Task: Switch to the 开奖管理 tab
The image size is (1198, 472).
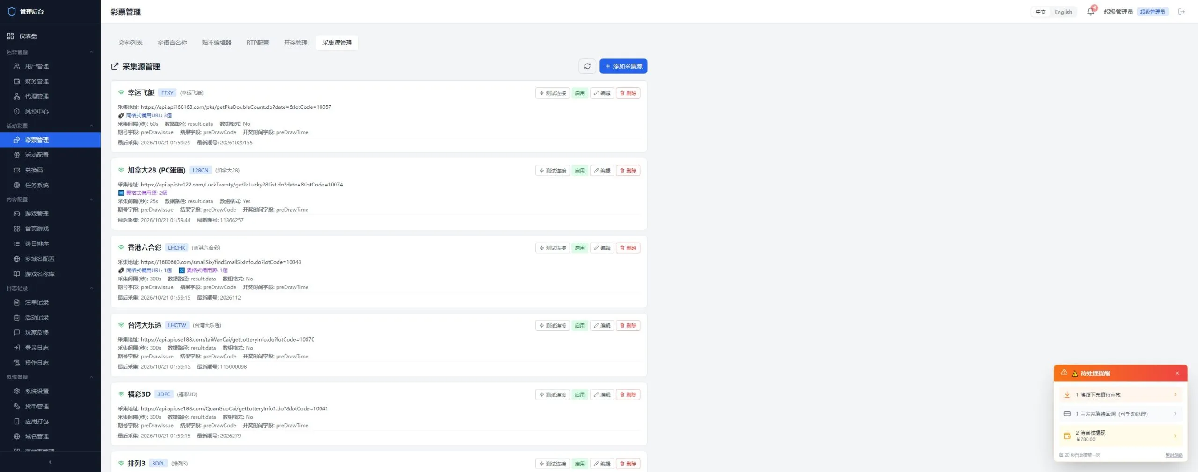Action: [296, 43]
